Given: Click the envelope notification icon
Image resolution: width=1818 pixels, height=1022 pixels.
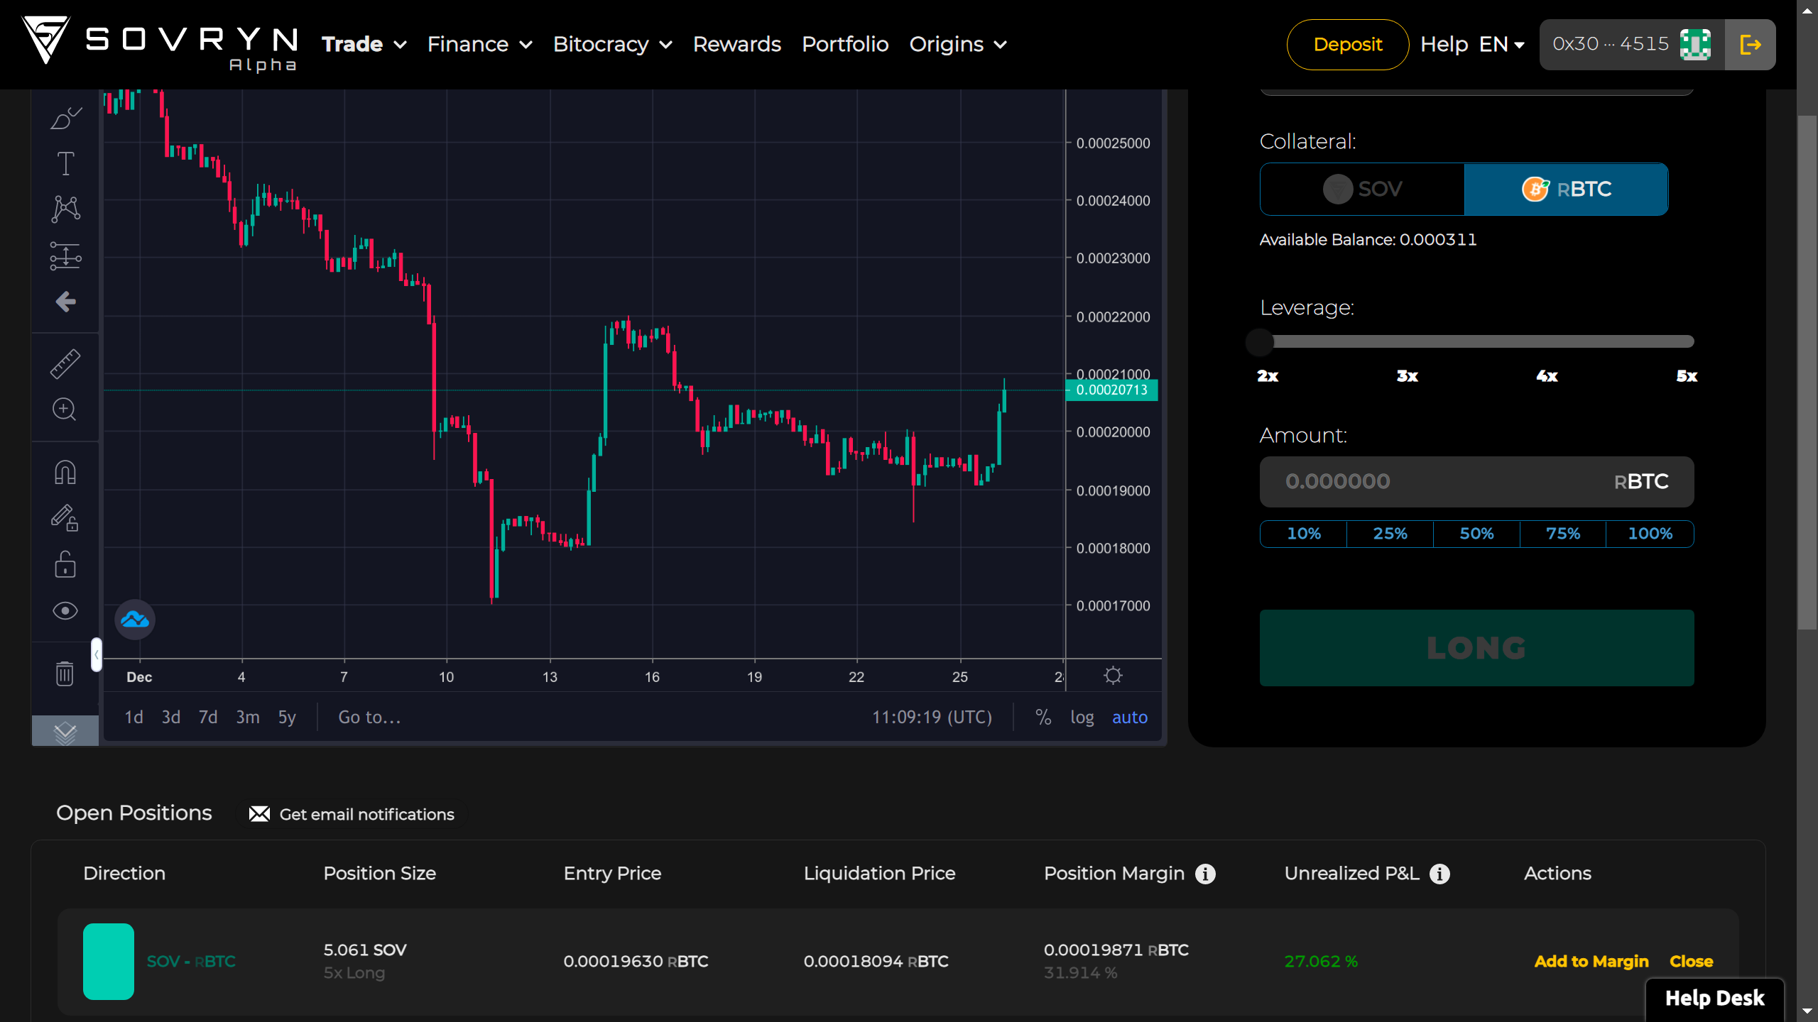Looking at the screenshot, I should (x=259, y=814).
